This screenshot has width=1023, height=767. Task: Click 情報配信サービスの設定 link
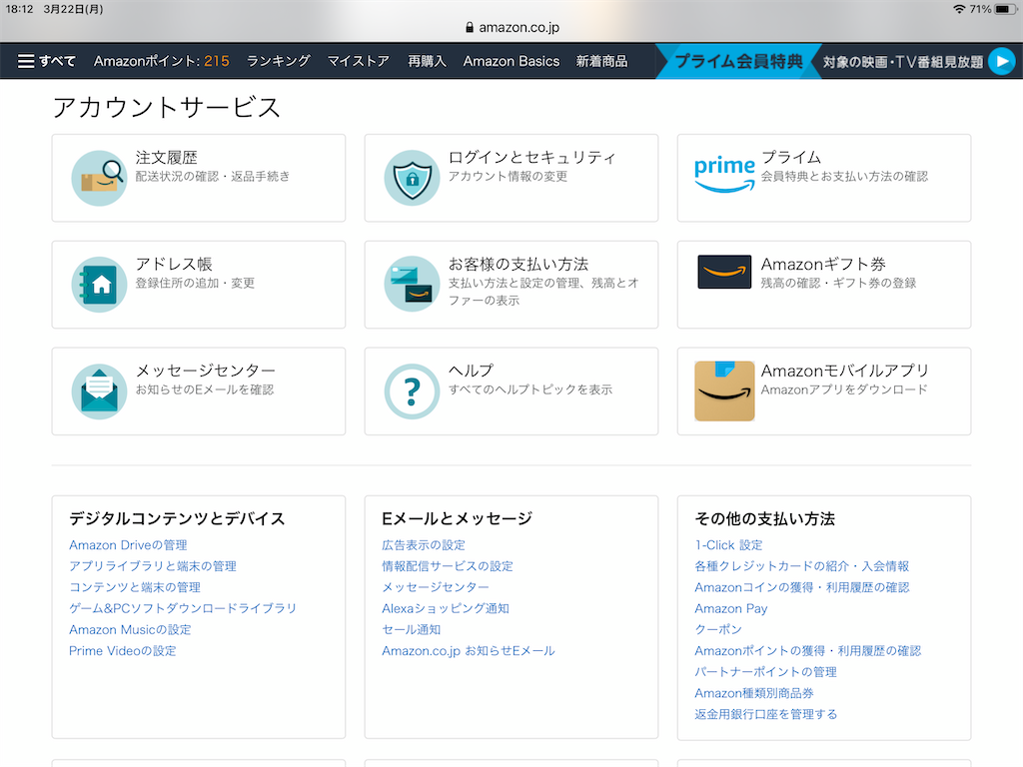click(448, 566)
